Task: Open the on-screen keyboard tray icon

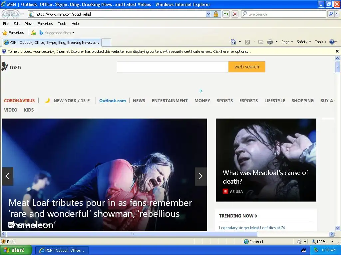Action: pyautogui.click(x=304, y=250)
